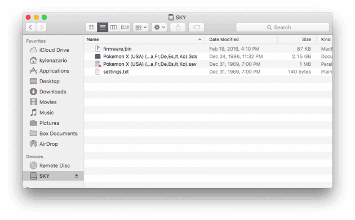Click the 87 KB size value
Viewport: 355px width, 220px height.
click(x=304, y=49)
